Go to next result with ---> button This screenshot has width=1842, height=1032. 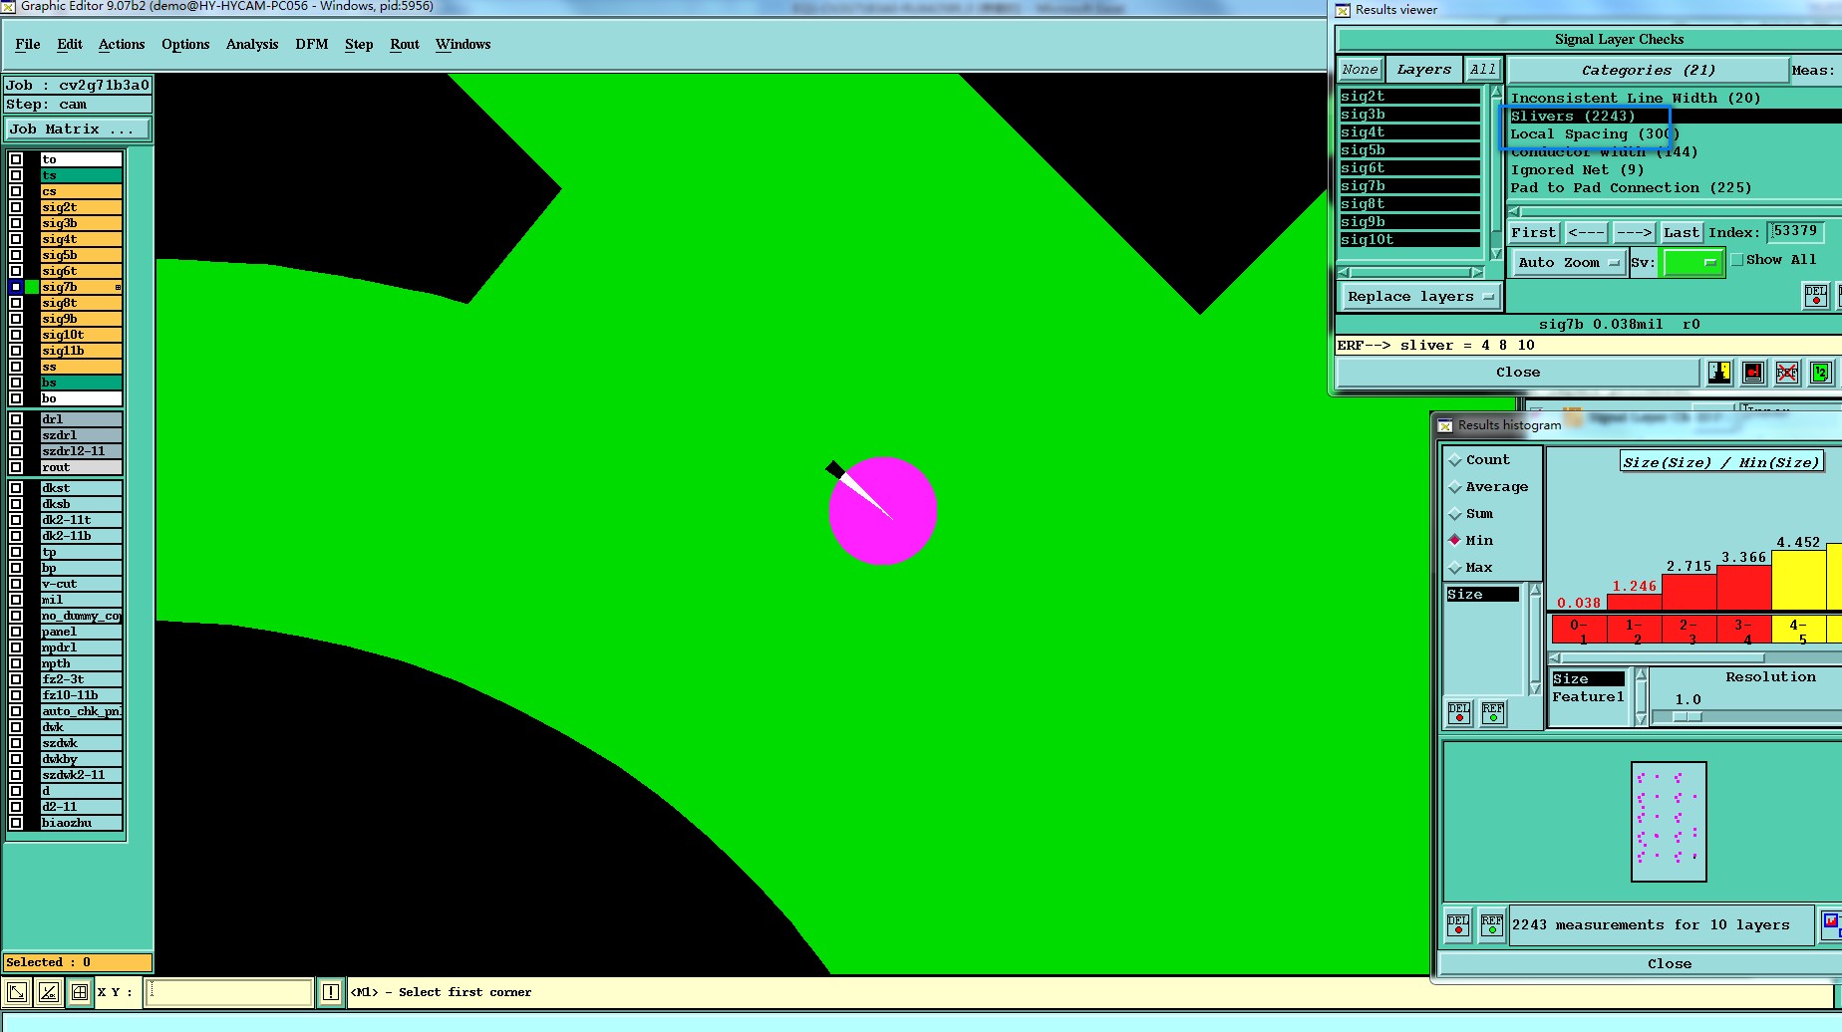[x=1634, y=233]
